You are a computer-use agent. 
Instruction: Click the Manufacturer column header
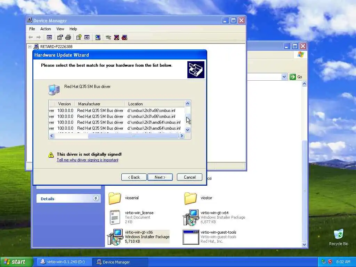coord(100,104)
